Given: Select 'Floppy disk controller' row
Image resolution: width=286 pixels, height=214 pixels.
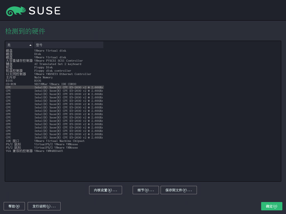Looking at the screenshot, I should (x=54, y=71).
